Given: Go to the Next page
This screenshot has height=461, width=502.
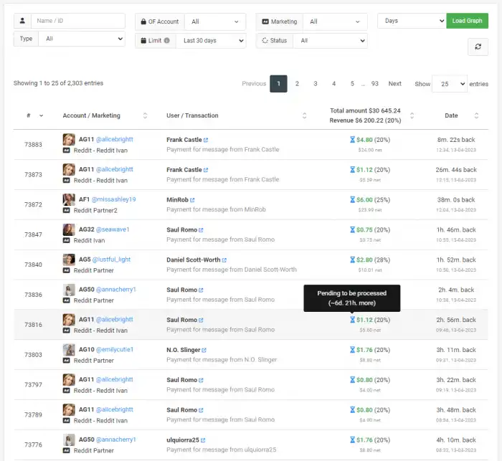Looking at the screenshot, I should tap(394, 84).
